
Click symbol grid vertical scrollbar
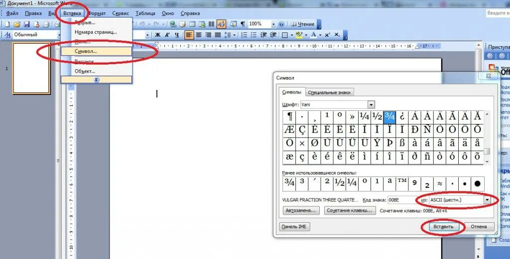pos(487,138)
